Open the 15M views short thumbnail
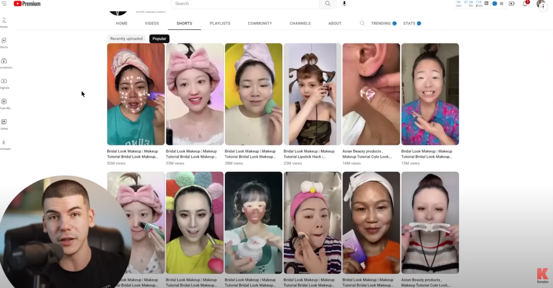This screenshot has height=288, width=553. 430,94
